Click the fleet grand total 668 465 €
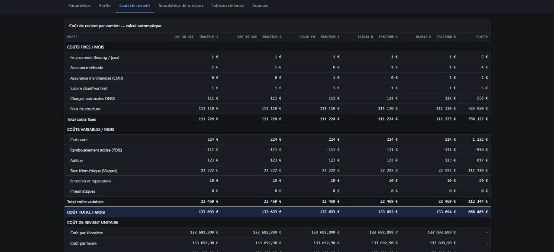Screen dimensions: 554x252 click(x=478, y=212)
